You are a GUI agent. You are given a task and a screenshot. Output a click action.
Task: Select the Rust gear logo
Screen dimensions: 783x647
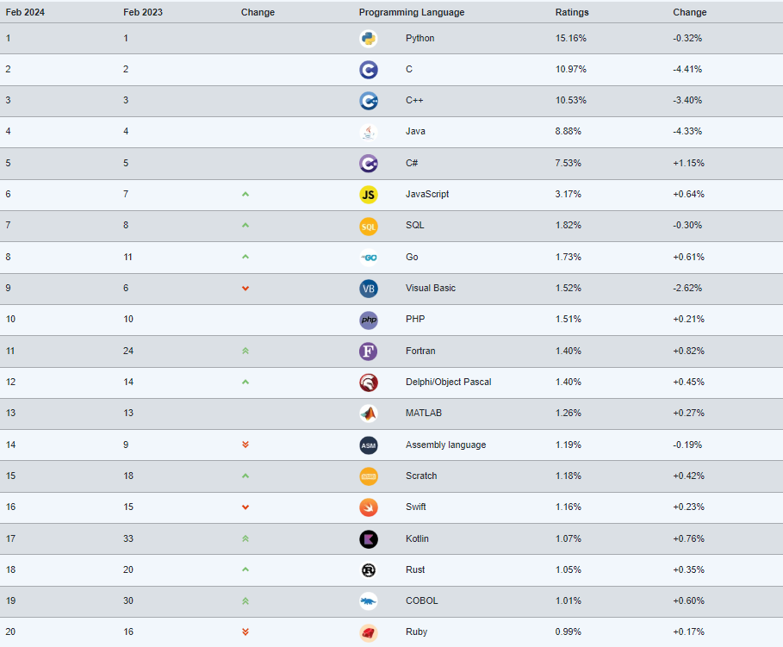pos(369,570)
